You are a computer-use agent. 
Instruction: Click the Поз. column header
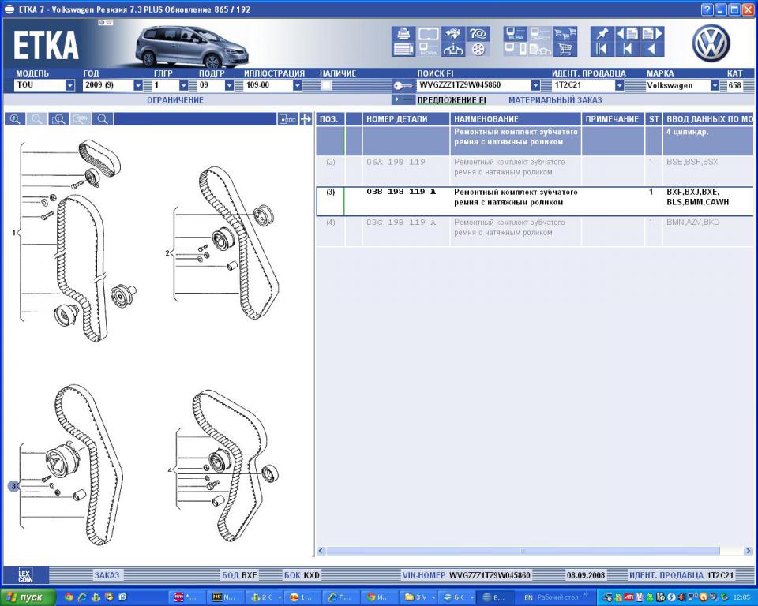coord(330,119)
